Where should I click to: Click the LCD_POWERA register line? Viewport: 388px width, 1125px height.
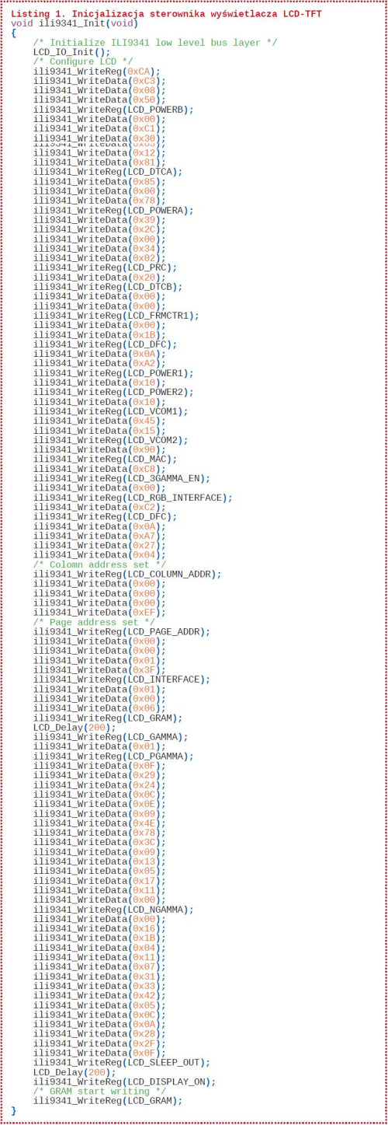point(113,210)
